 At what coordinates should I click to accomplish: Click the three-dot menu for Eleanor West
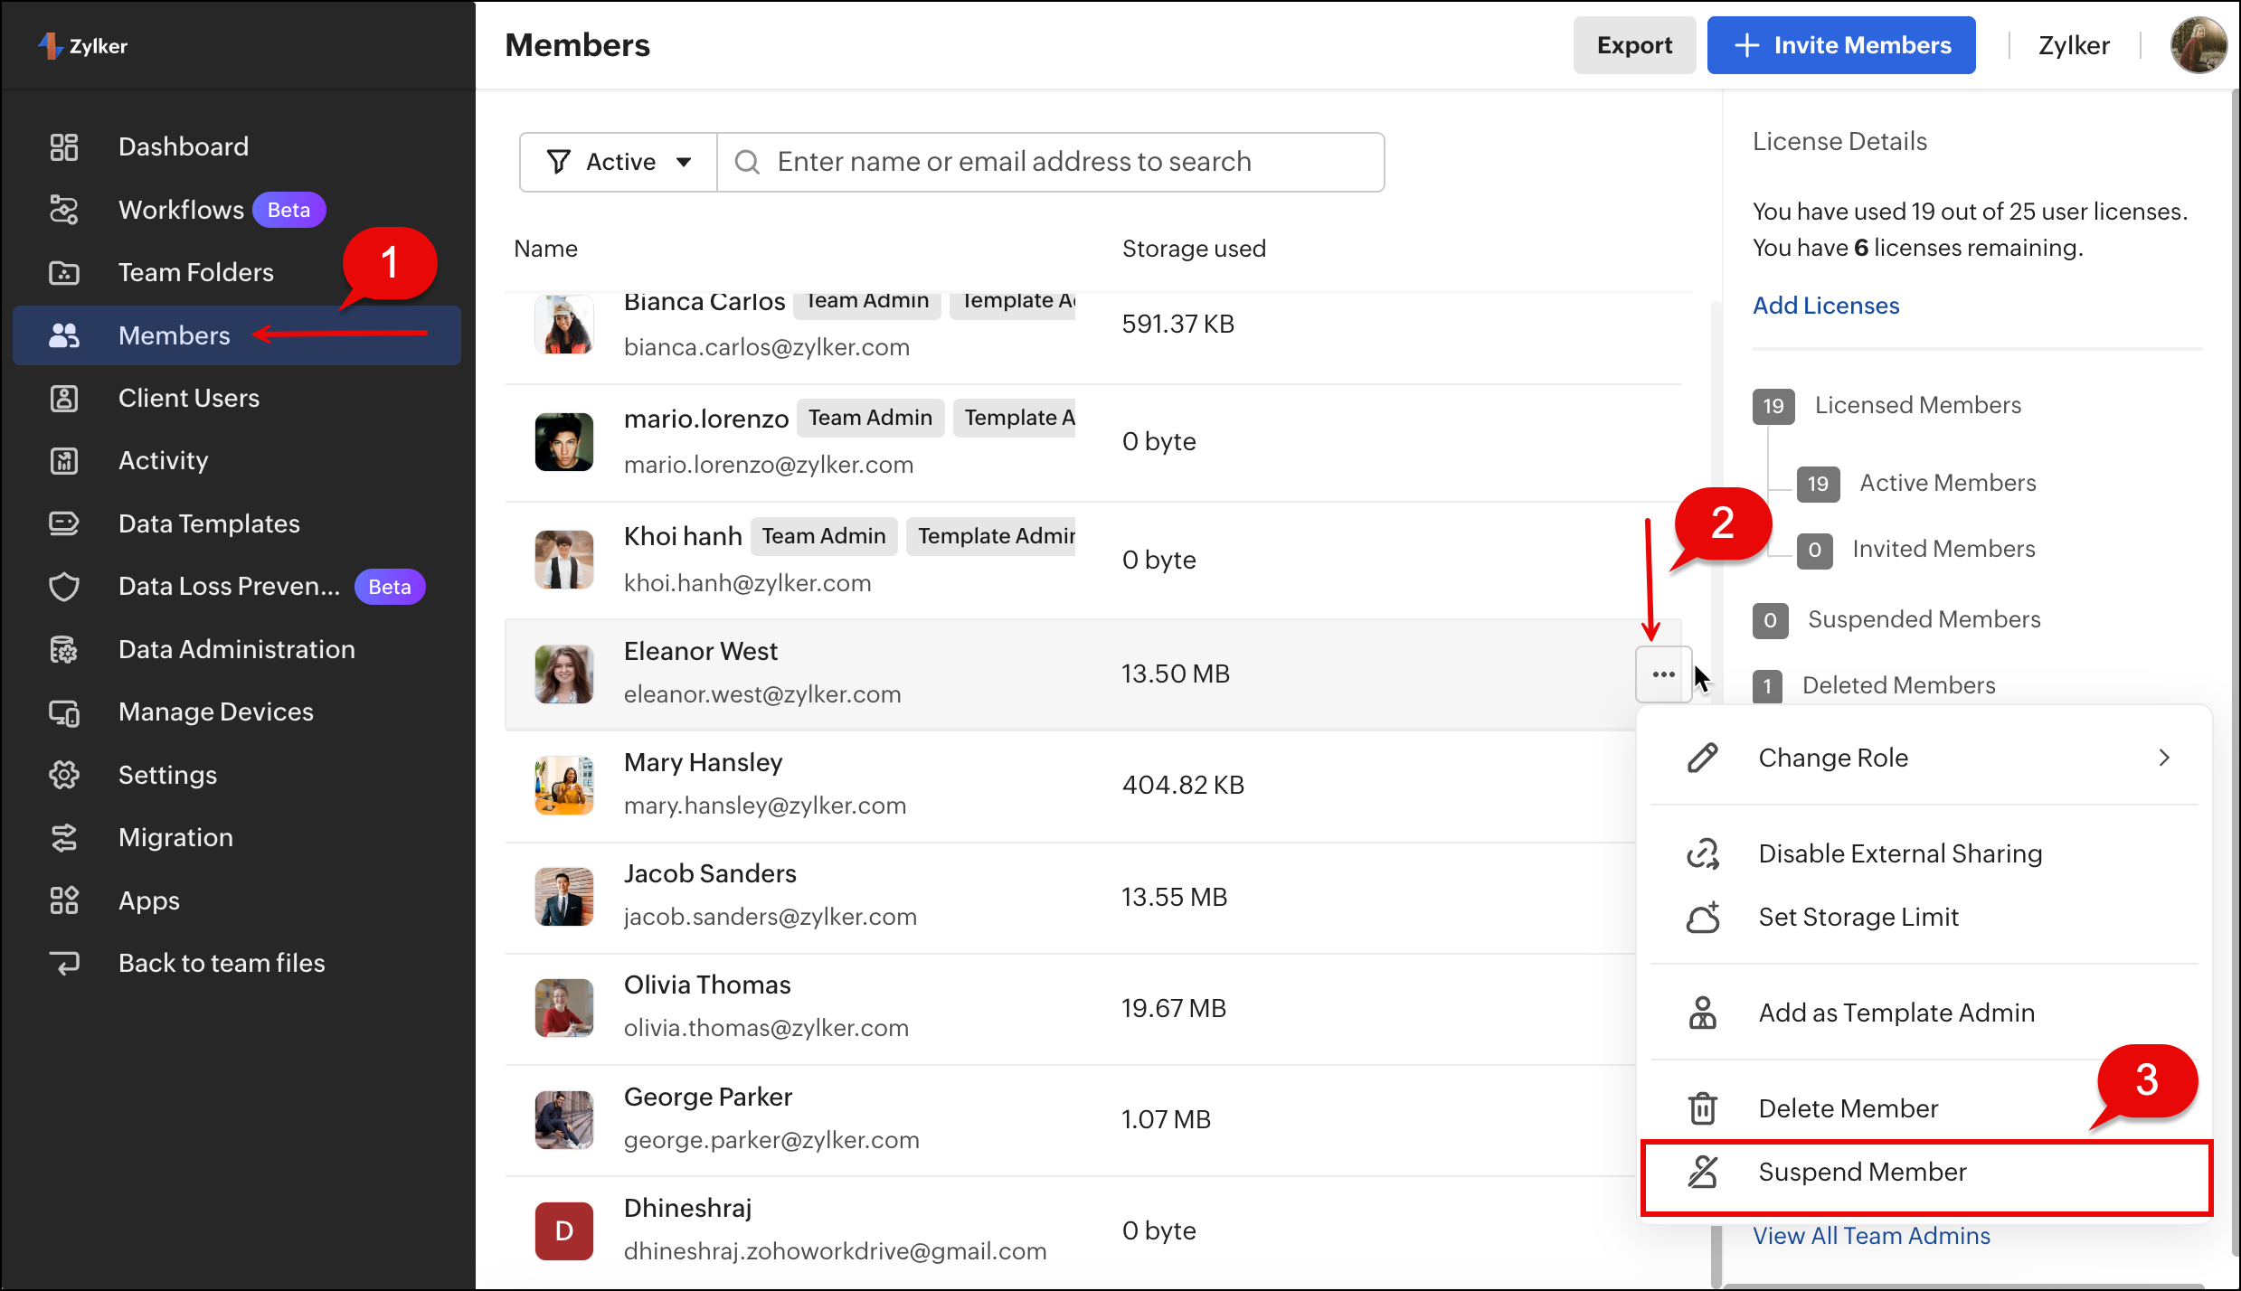pos(1663,674)
